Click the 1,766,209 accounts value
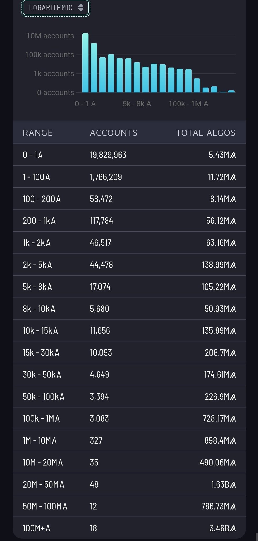258x541 pixels. (106, 177)
